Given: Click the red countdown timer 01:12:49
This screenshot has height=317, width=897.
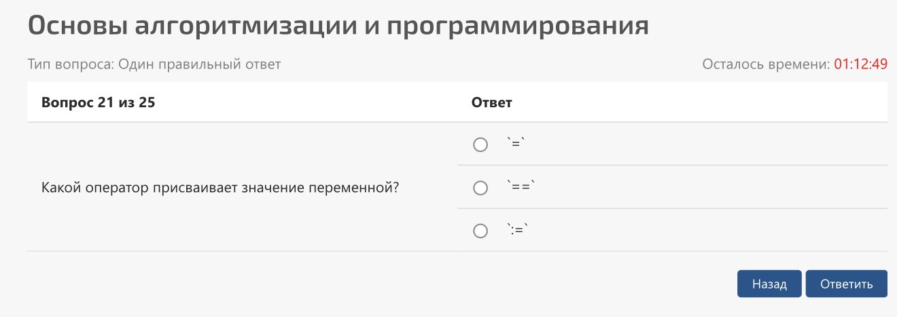Looking at the screenshot, I should click(861, 64).
